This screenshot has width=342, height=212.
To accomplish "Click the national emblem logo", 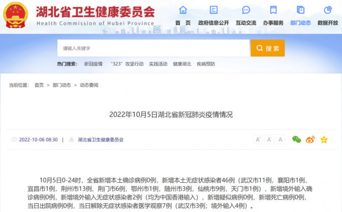I will tap(15, 15).
